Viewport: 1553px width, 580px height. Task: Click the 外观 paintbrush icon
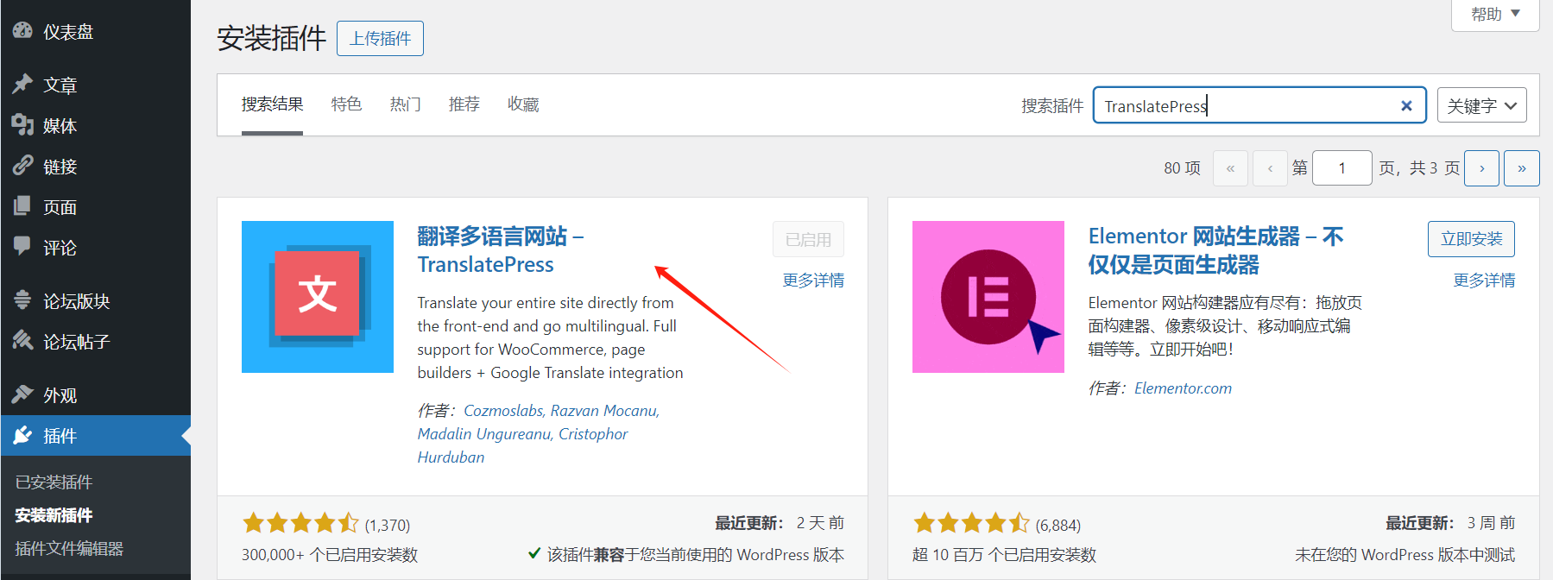(22, 394)
